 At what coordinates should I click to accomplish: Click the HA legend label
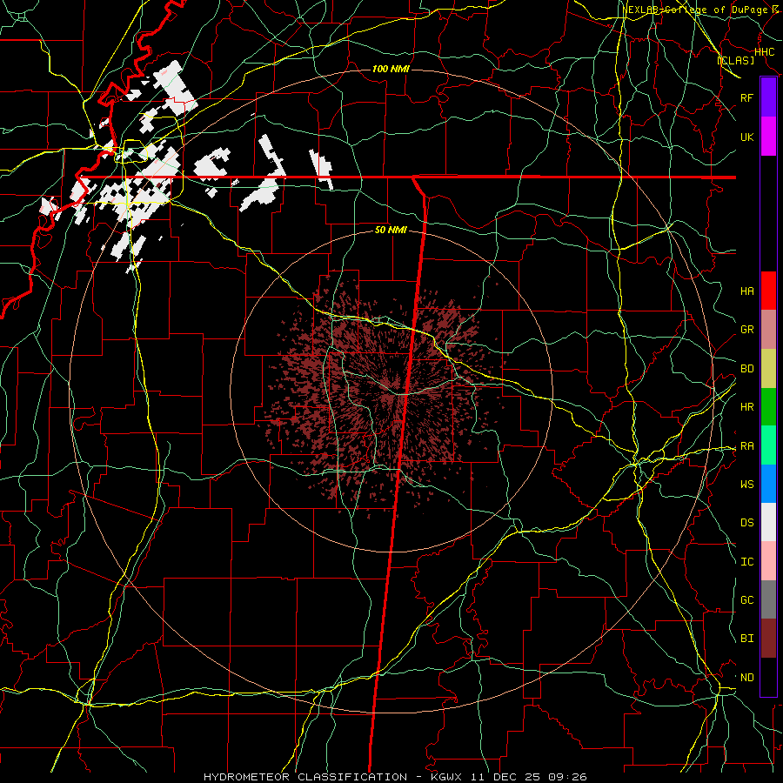[x=746, y=291]
